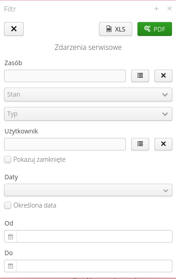Enable the Pokazuj zamknięte checkbox
This screenshot has height=279, width=176.
tap(8, 159)
